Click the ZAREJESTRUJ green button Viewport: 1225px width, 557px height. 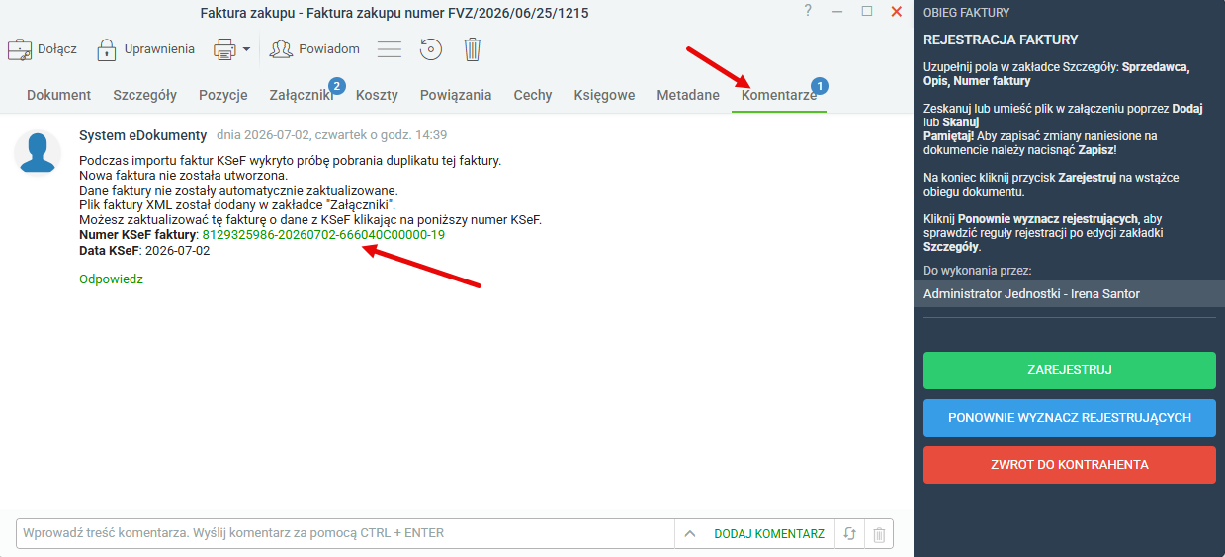click(x=1070, y=370)
